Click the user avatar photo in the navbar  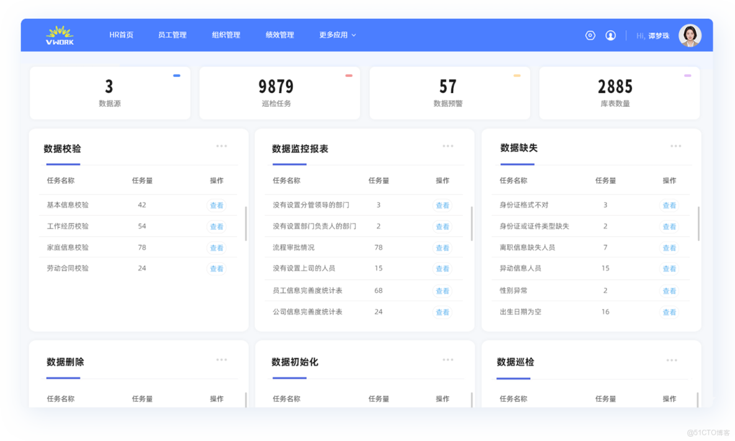click(690, 35)
